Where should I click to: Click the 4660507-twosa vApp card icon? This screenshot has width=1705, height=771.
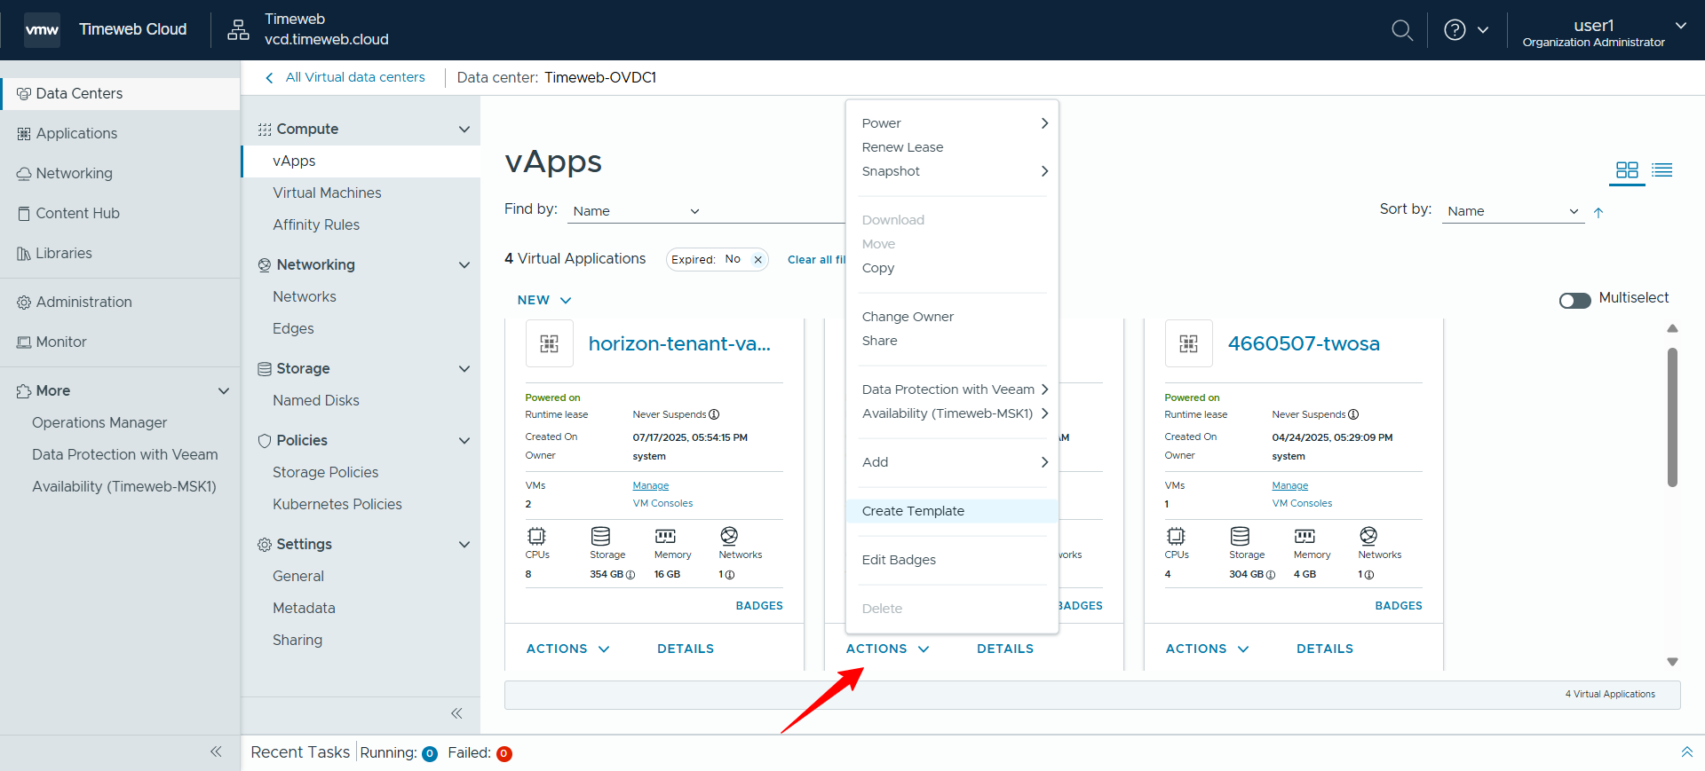click(1189, 343)
